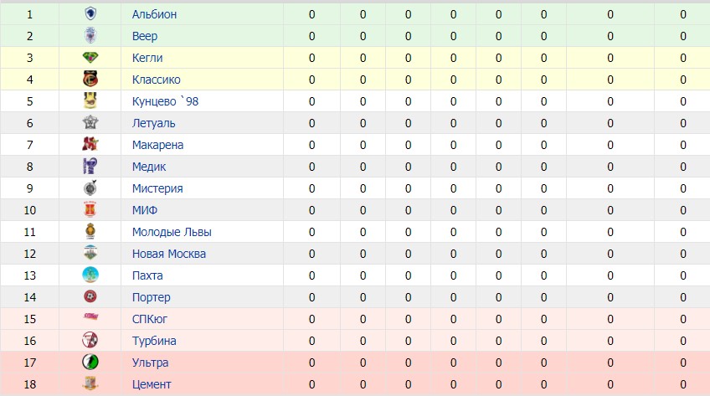Click the СПКюг team logo
Viewport: 710px width, 396px height.
tap(90, 316)
